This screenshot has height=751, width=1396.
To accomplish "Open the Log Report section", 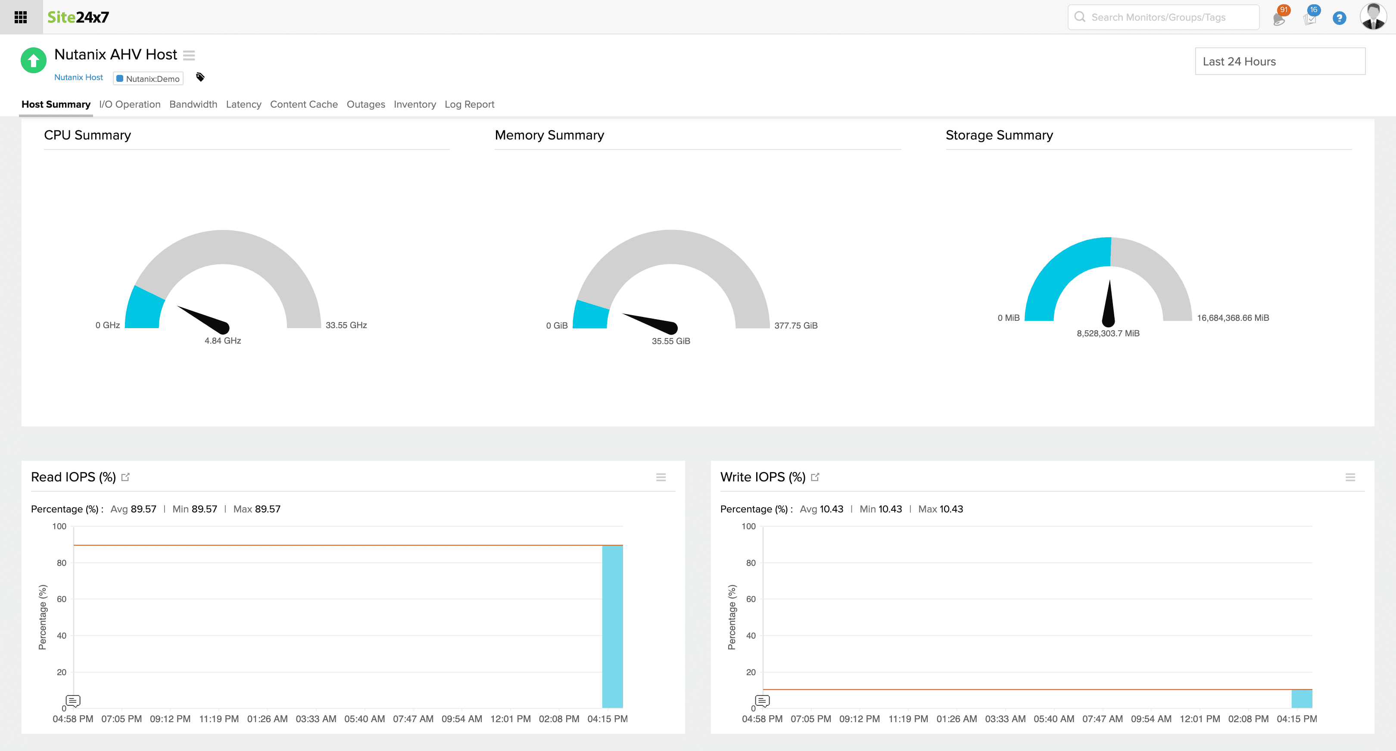I will (x=469, y=104).
